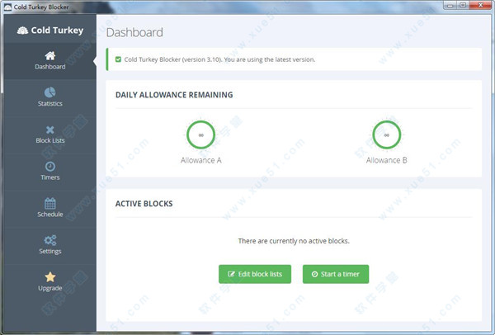
Task: Click the version 3.10 latest version message
Action: click(219, 59)
